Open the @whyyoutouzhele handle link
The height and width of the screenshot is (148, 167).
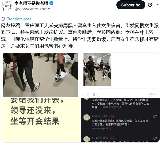32,9
